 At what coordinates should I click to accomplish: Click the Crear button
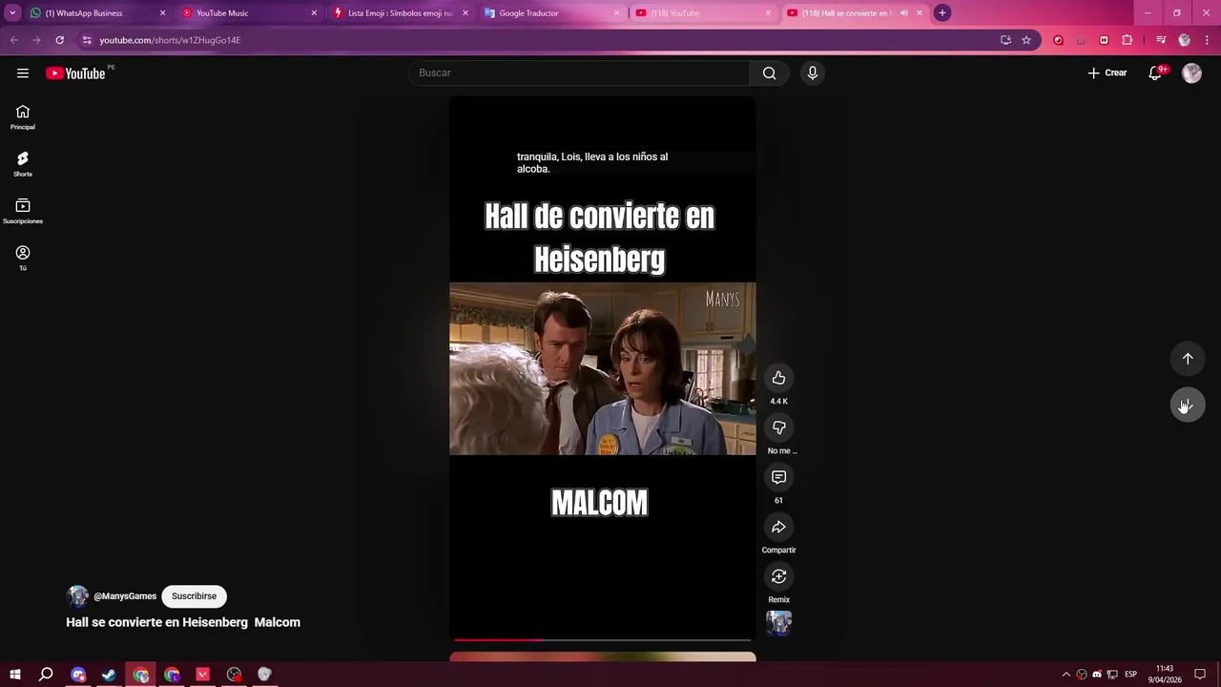pos(1107,73)
